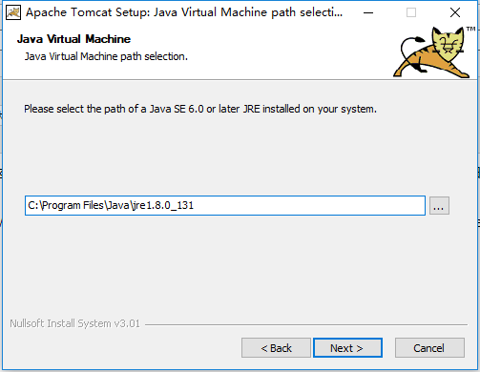Click the 'C:\Program Files' part of the path
The image size is (480, 372).
(66, 205)
